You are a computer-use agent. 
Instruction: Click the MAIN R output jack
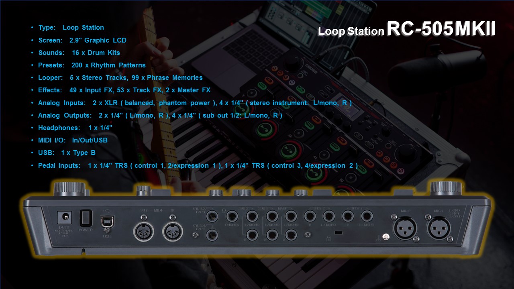pos(291,235)
